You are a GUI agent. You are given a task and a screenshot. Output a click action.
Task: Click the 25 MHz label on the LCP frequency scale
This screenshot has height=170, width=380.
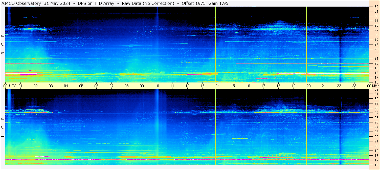coord(376,122)
